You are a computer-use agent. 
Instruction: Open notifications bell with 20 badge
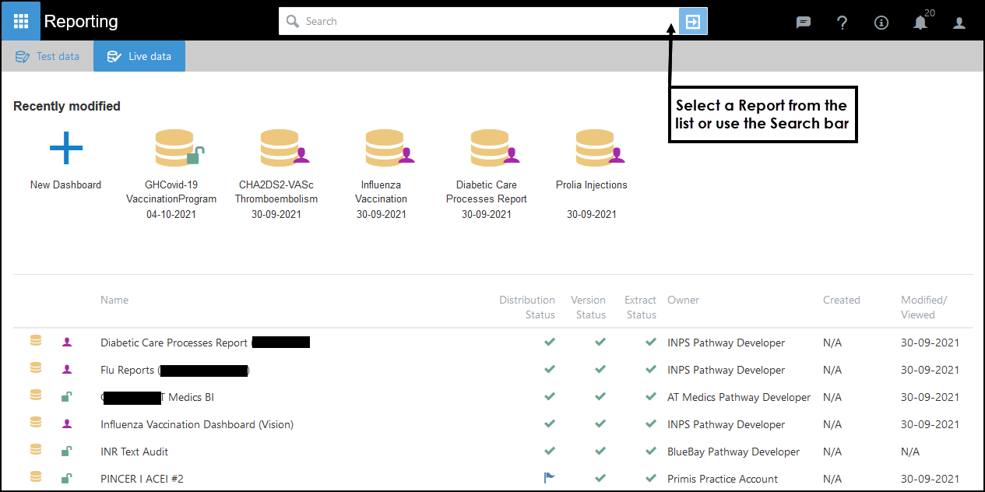pyautogui.click(x=920, y=23)
